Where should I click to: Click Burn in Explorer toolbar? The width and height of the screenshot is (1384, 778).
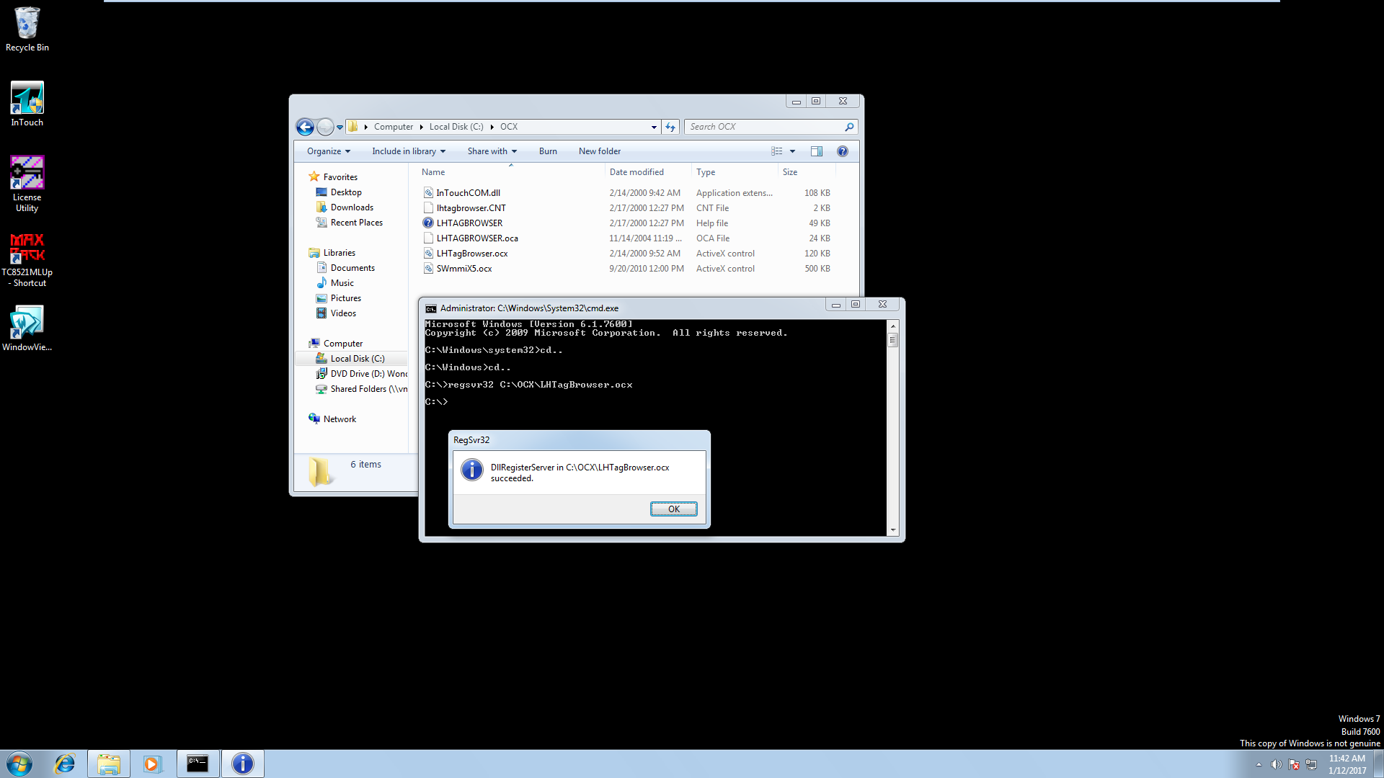[x=548, y=151]
